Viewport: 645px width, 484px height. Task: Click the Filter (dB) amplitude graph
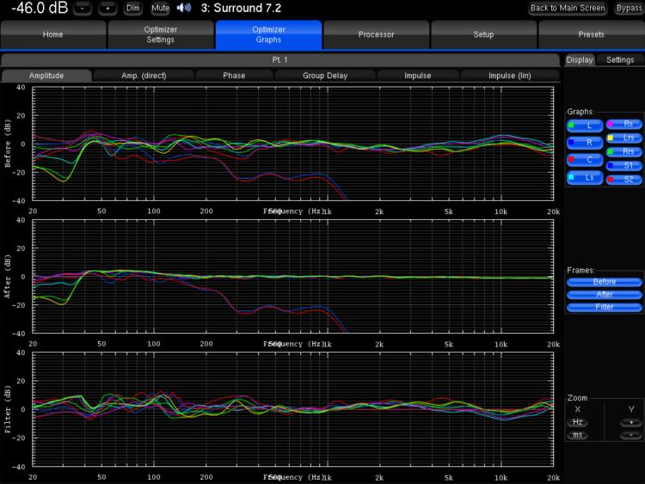293,409
